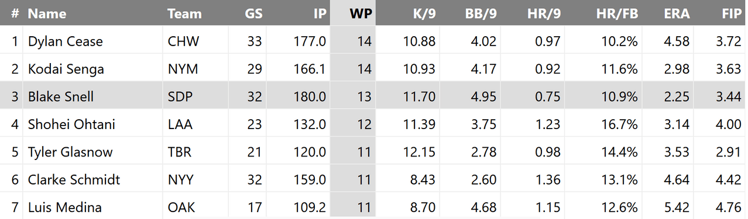The image size is (748, 219).
Task: Open Kodai Senga player page
Action: [x=66, y=69]
